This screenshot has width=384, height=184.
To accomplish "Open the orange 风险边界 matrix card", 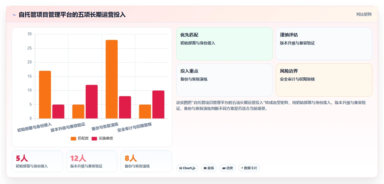I will coord(324,80).
